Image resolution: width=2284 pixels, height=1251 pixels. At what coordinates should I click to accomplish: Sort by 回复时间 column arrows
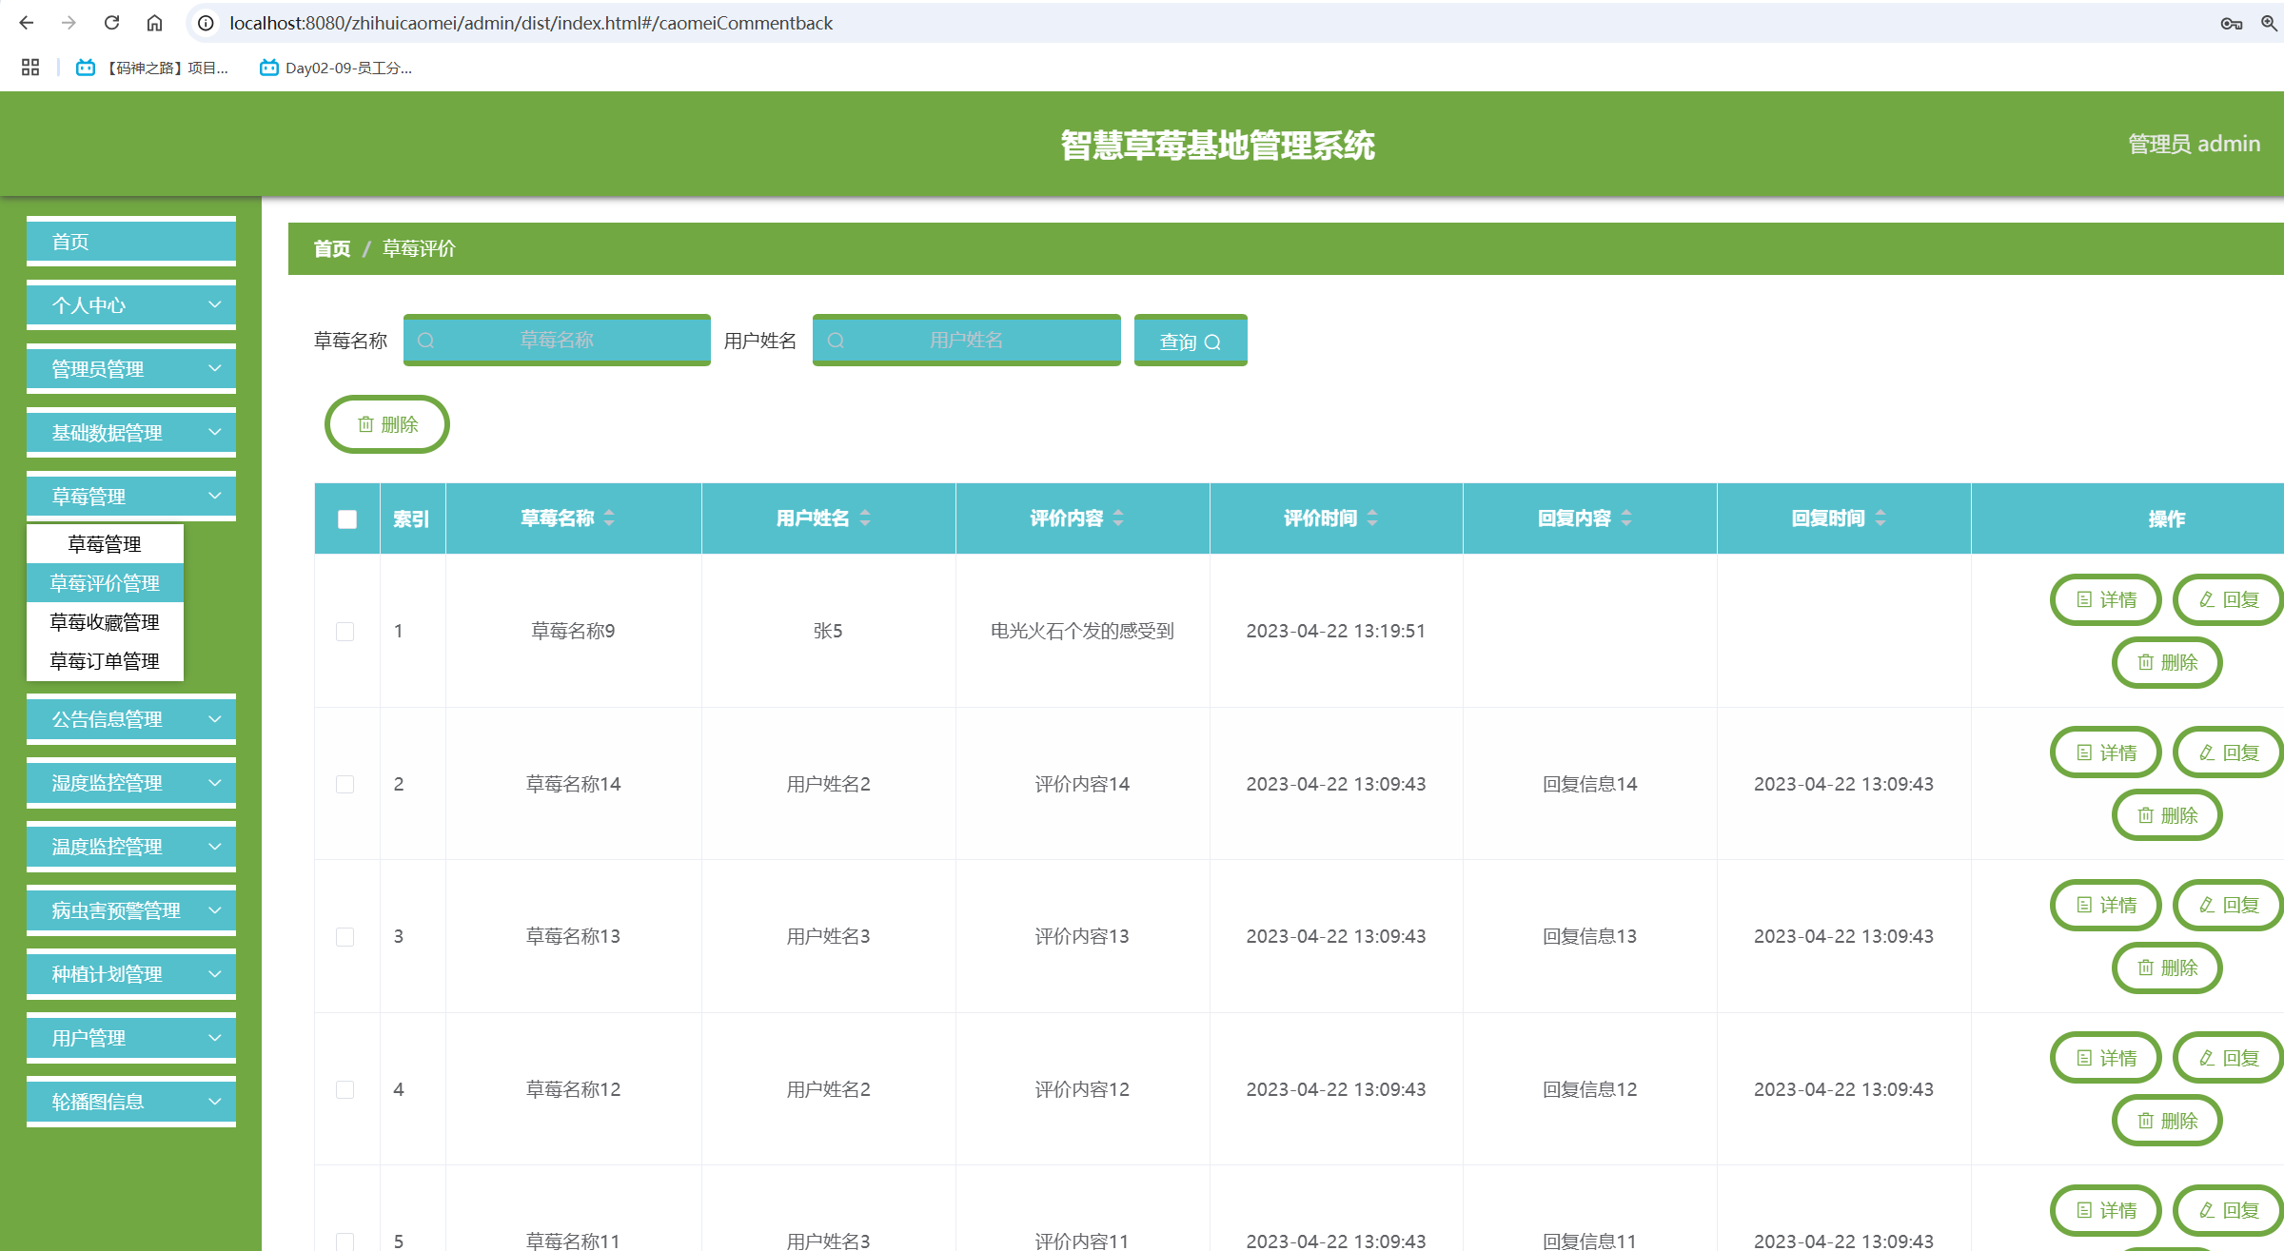tap(1880, 518)
